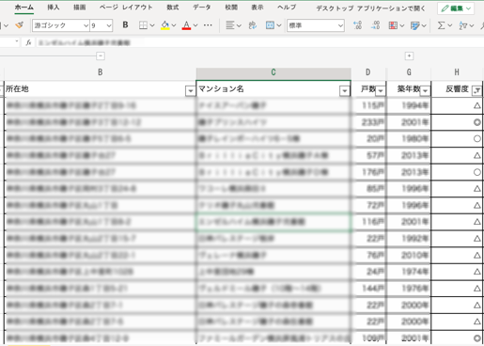Open the more options ellipsis in ribbon
This screenshot has height=346, width=484.
tap(208, 25)
